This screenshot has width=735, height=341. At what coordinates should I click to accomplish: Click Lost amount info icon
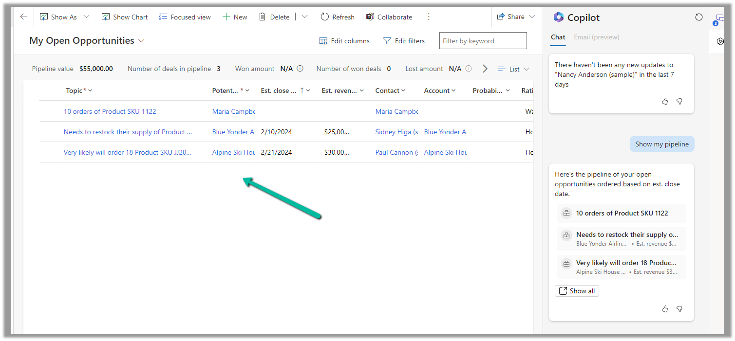(x=469, y=69)
